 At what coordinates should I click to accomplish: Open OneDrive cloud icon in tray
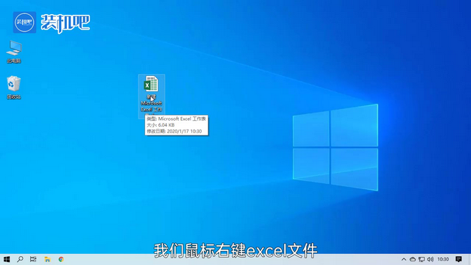(413, 259)
